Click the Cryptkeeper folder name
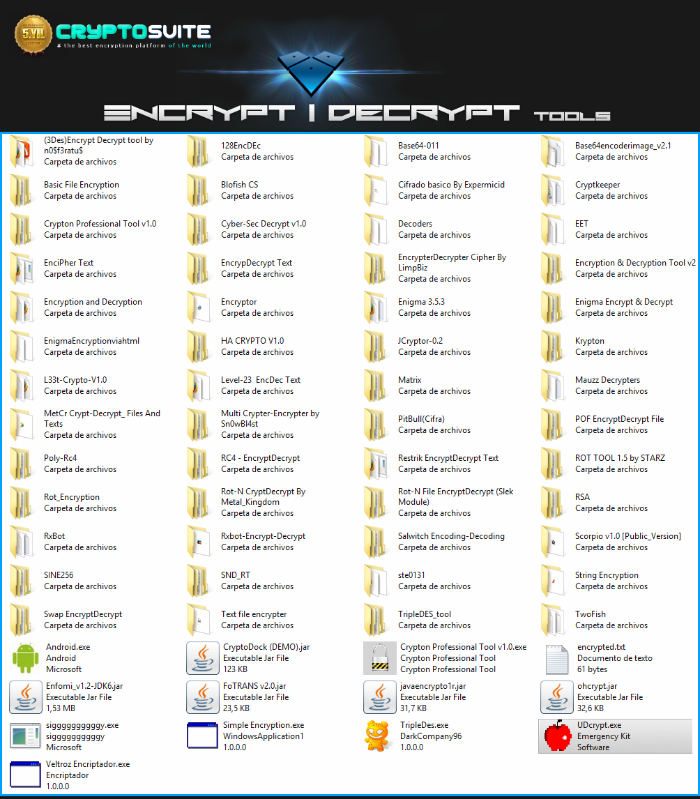Image resolution: width=700 pixels, height=799 pixels. tap(597, 185)
